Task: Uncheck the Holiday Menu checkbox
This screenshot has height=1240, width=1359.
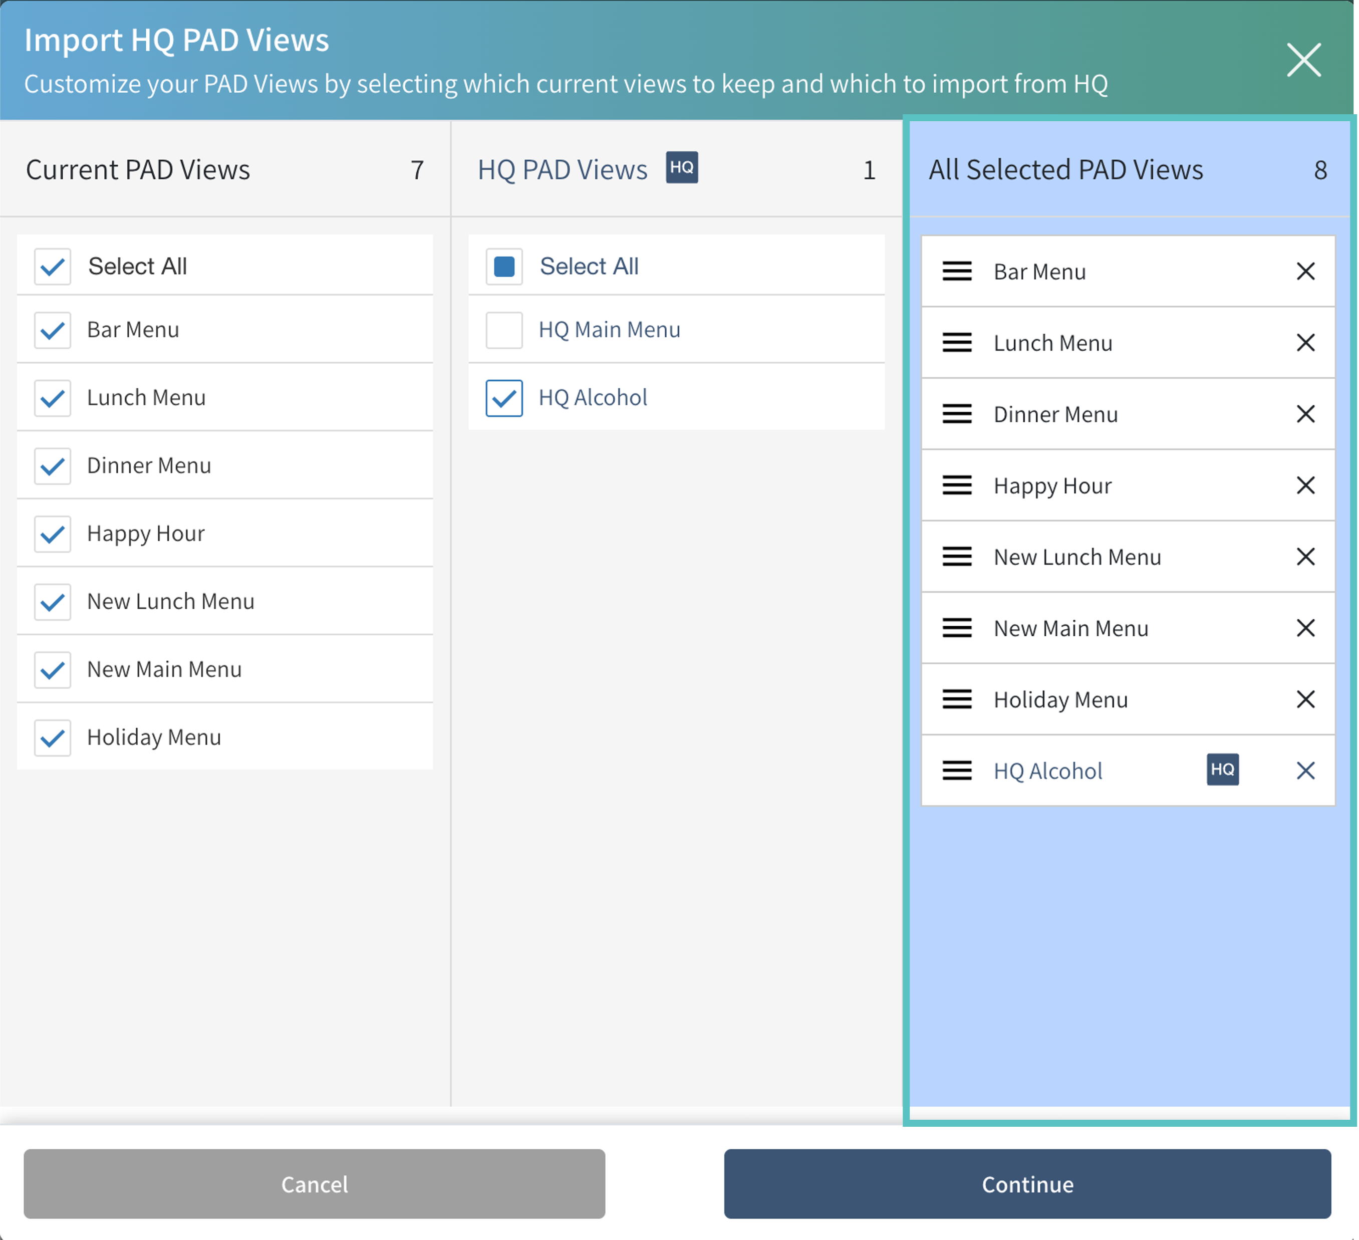Action: [x=53, y=737]
